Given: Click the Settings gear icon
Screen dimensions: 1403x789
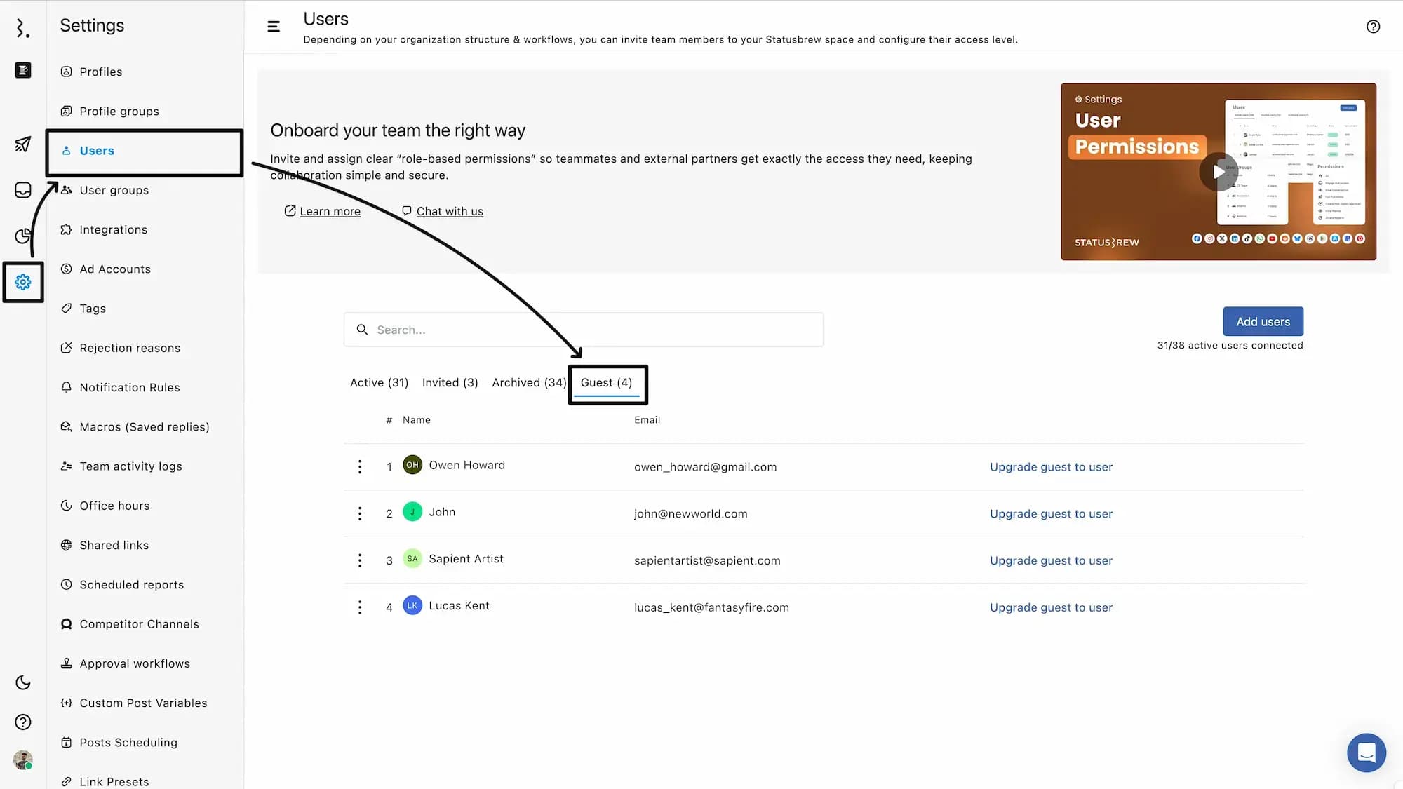Looking at the screenshot, I should (22, 282).
